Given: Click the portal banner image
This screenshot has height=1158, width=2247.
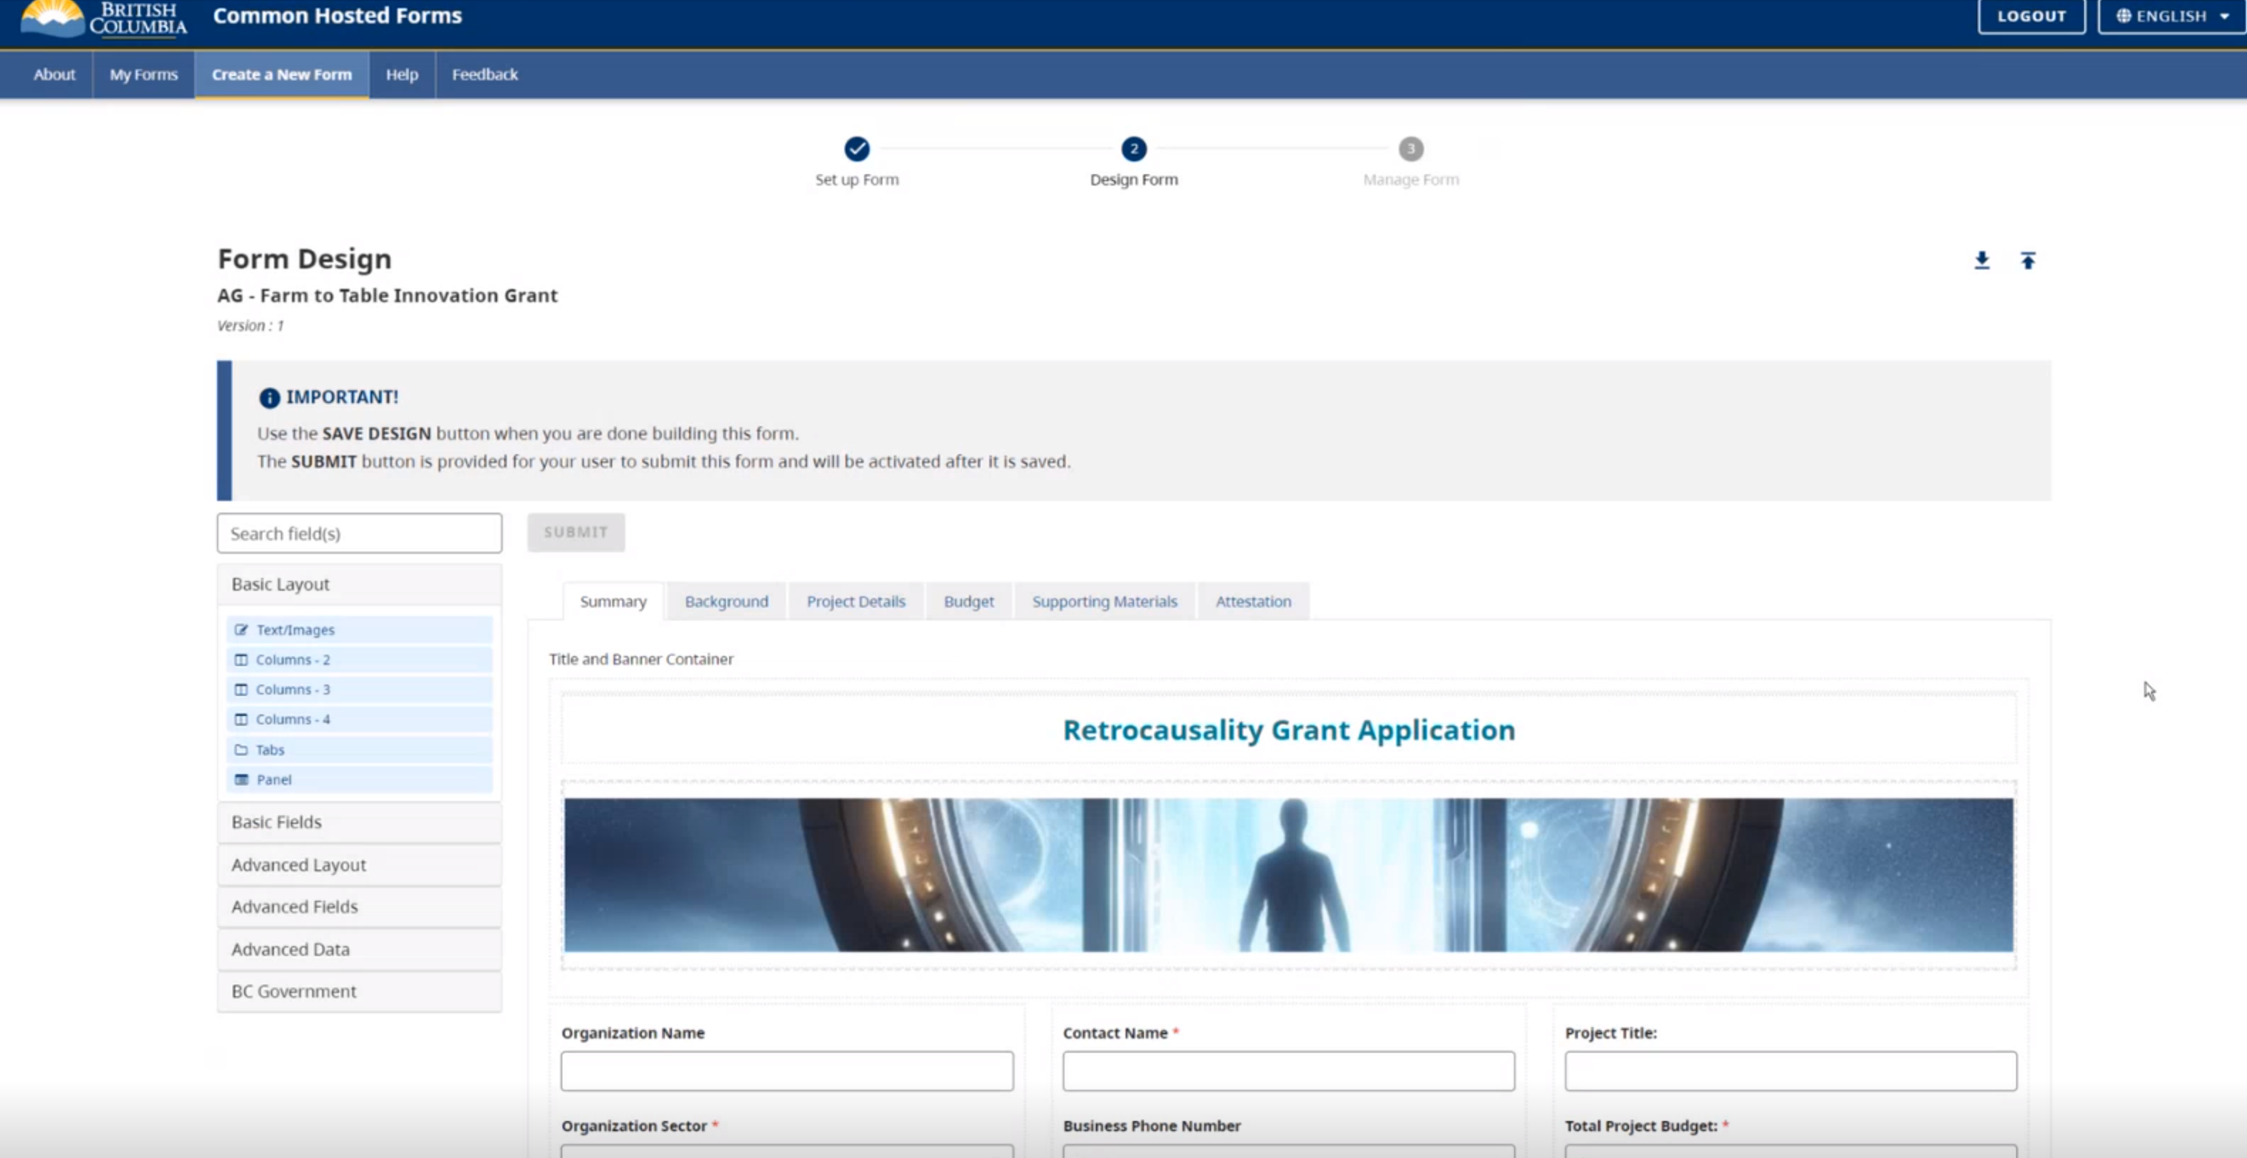Looking at the screenshot, I should 1288,874.
